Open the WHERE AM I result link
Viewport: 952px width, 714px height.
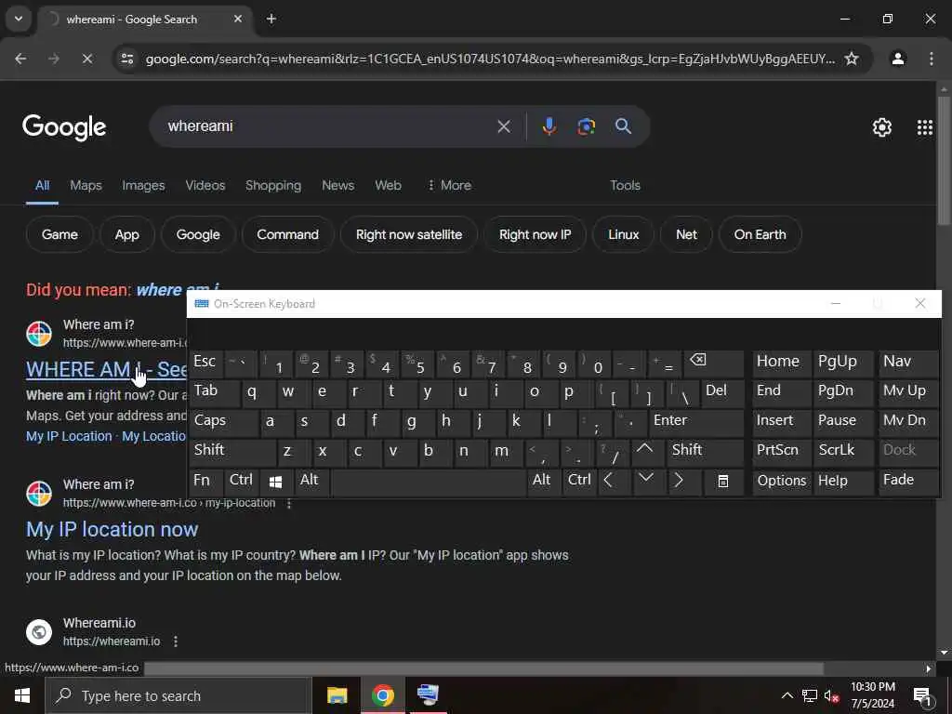coord(106,369)
